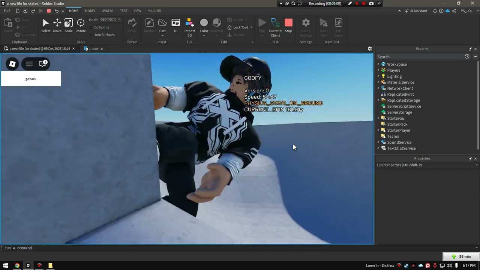Open the notifications bell

pos(435,11)
